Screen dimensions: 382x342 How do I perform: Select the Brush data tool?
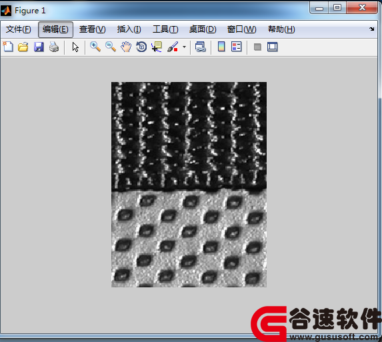(173, 47)
